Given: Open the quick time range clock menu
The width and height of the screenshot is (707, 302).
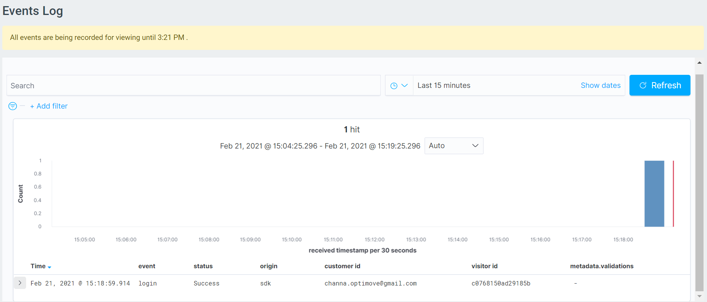Looking at the screenshot, I should pos(399,86).
